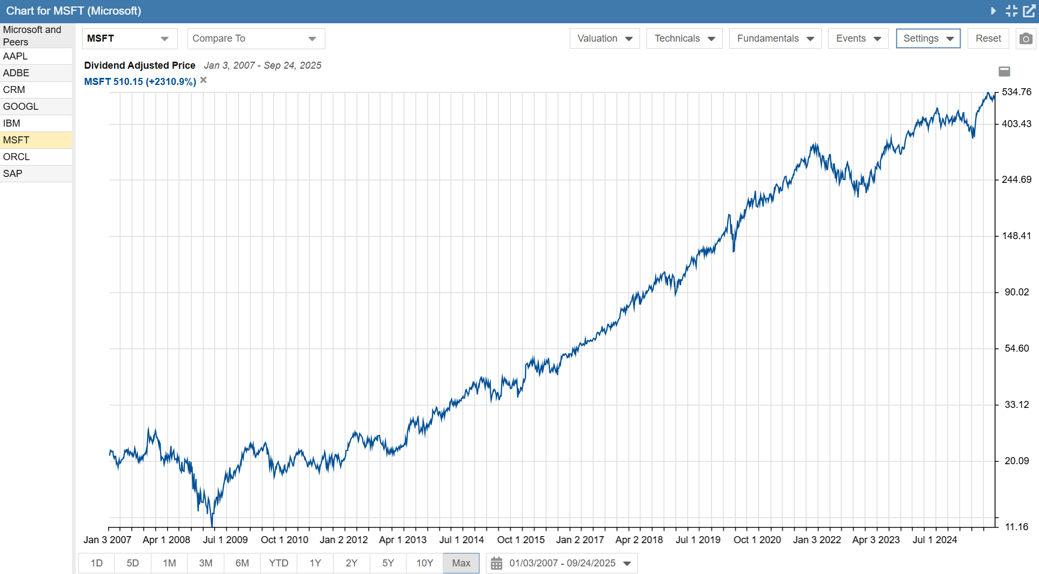Open chart in new window icon
This screenshot has width=1039, height=574.
tap(1029, 11)
